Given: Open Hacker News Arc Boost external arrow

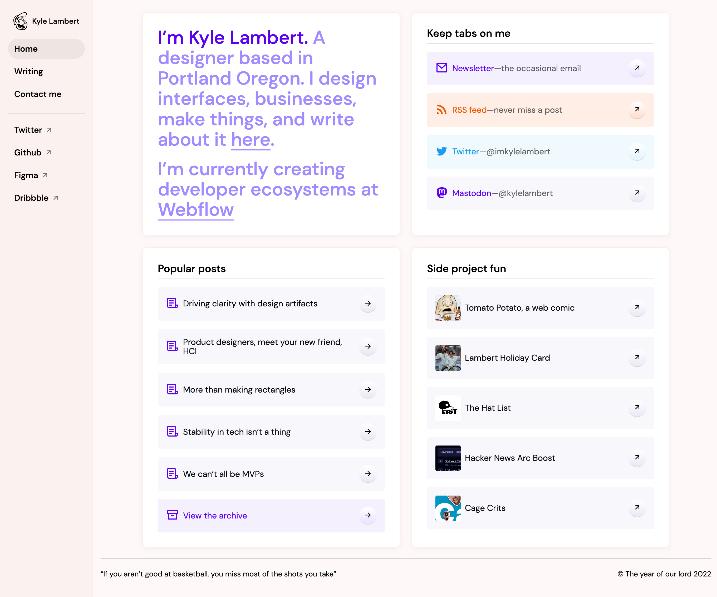Looking at the screenshot, I should 637,458.
